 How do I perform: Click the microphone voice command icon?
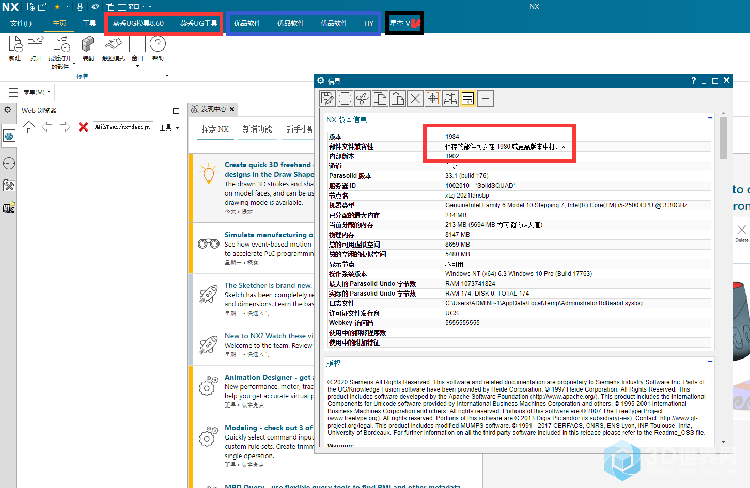[80, 7]
